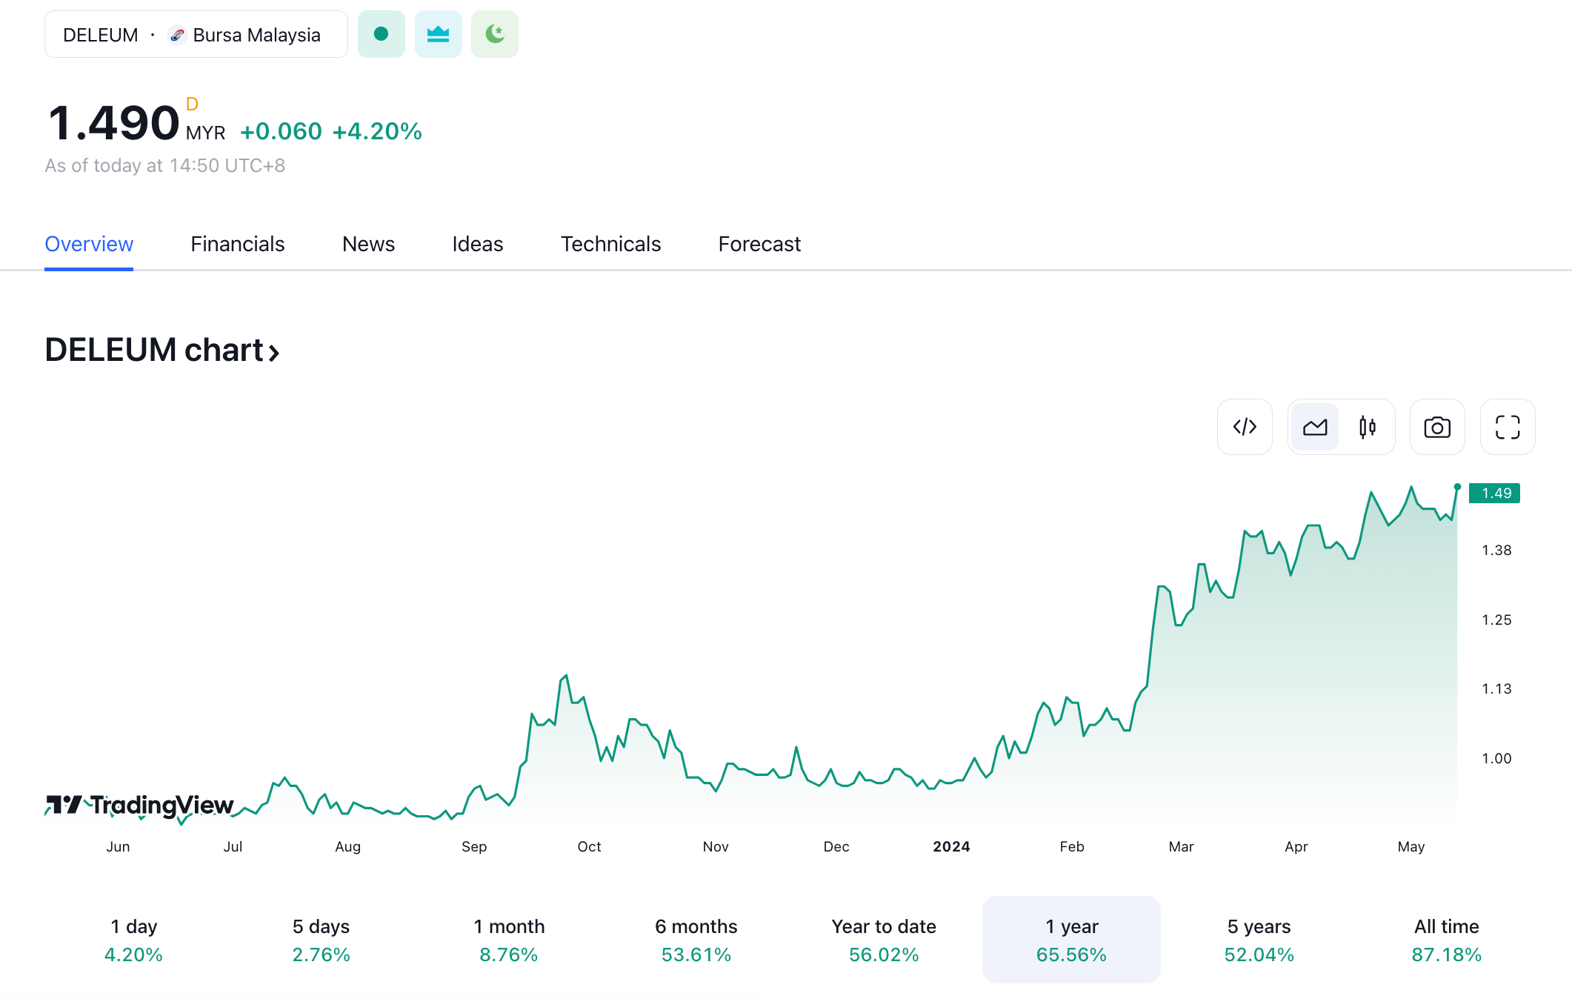Screen dimensions: 1572x999
Task: Click the embed code icon
Action: (1245, 427)
